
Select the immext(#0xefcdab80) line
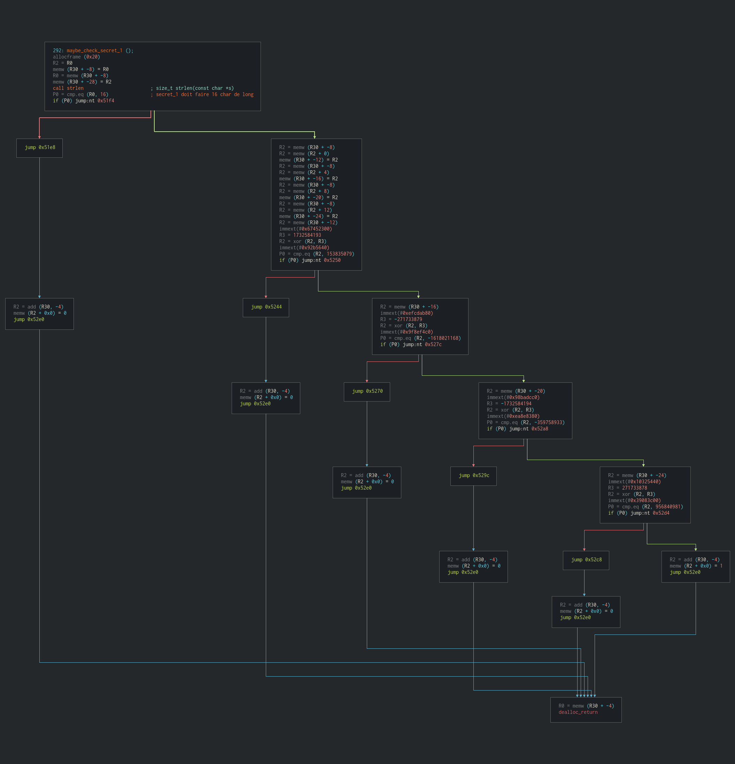tap(407, 313)
